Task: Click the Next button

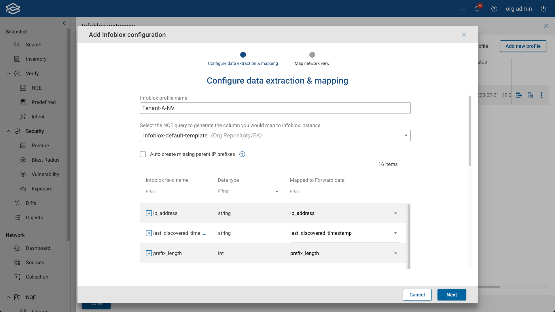Action: (452, 295)
